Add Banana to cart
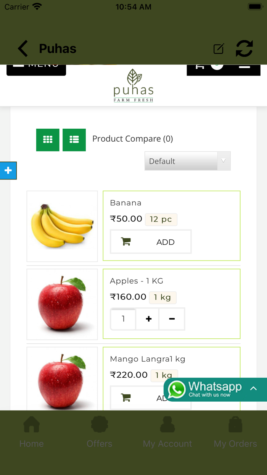Image resolution: width=267 pixels, height=475 pixels. click(x=151, y=242)
